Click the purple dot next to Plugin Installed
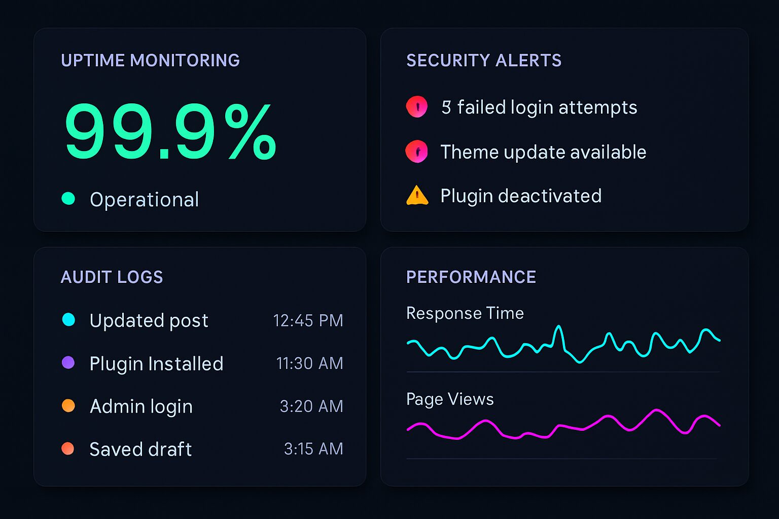779x519 pixels. pos(69,363)
